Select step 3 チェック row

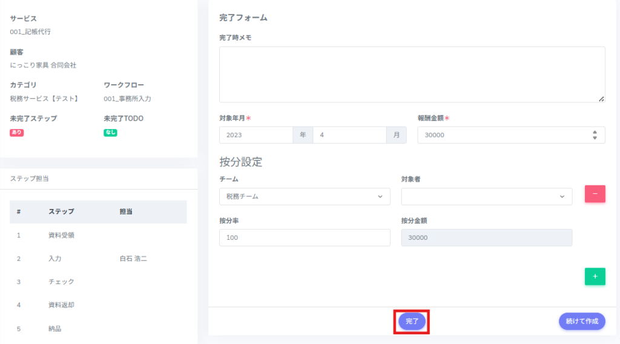pos(98,282)
